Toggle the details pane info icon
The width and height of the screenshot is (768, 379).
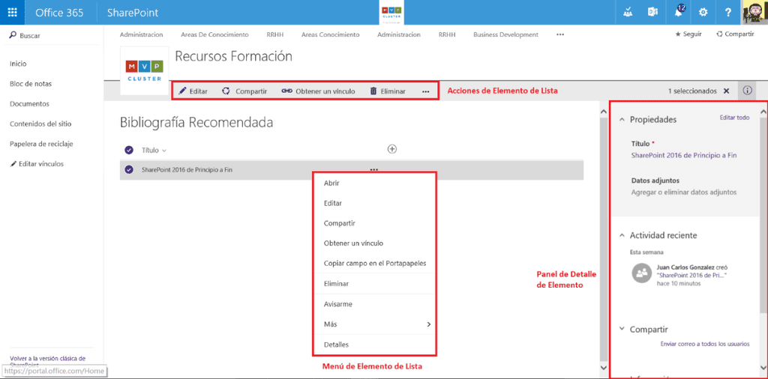(747, 91)
